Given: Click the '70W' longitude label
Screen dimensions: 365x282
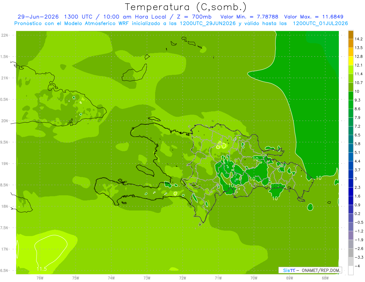Looking at the screenshot, I should pos(254,278).
